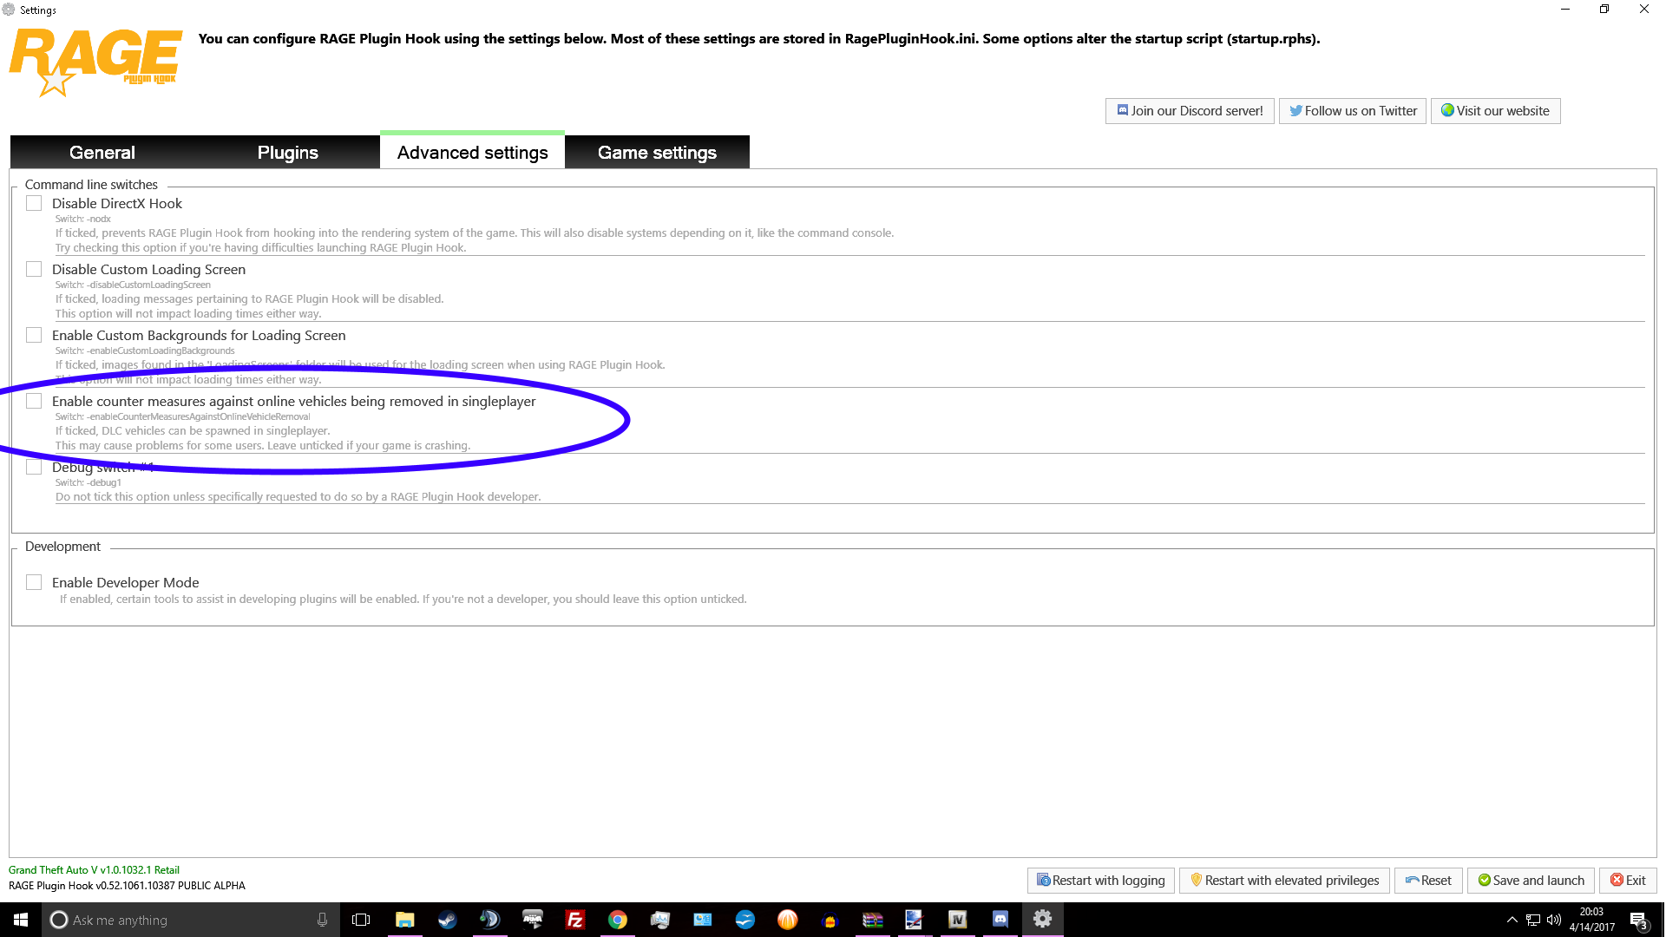
Task: Click the RAGE Plugin Hook logo
Action: click(95, 61)
